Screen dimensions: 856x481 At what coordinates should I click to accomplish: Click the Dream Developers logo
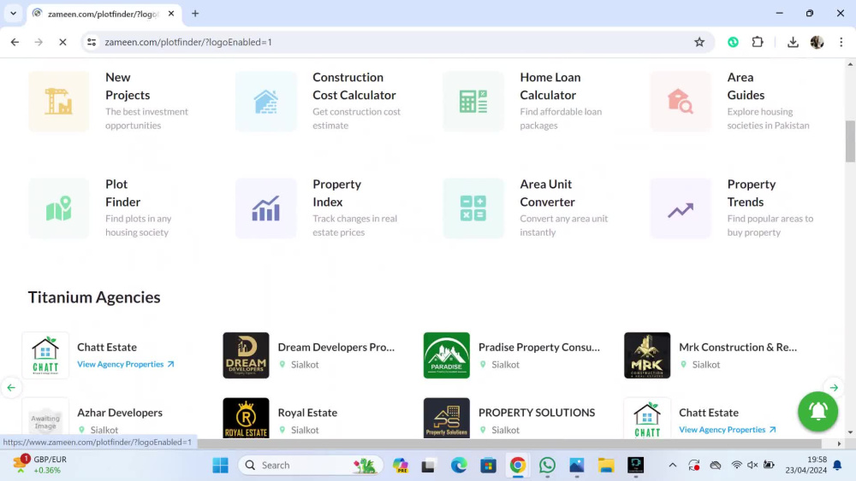pyautogui.click(x=246, y=355)
